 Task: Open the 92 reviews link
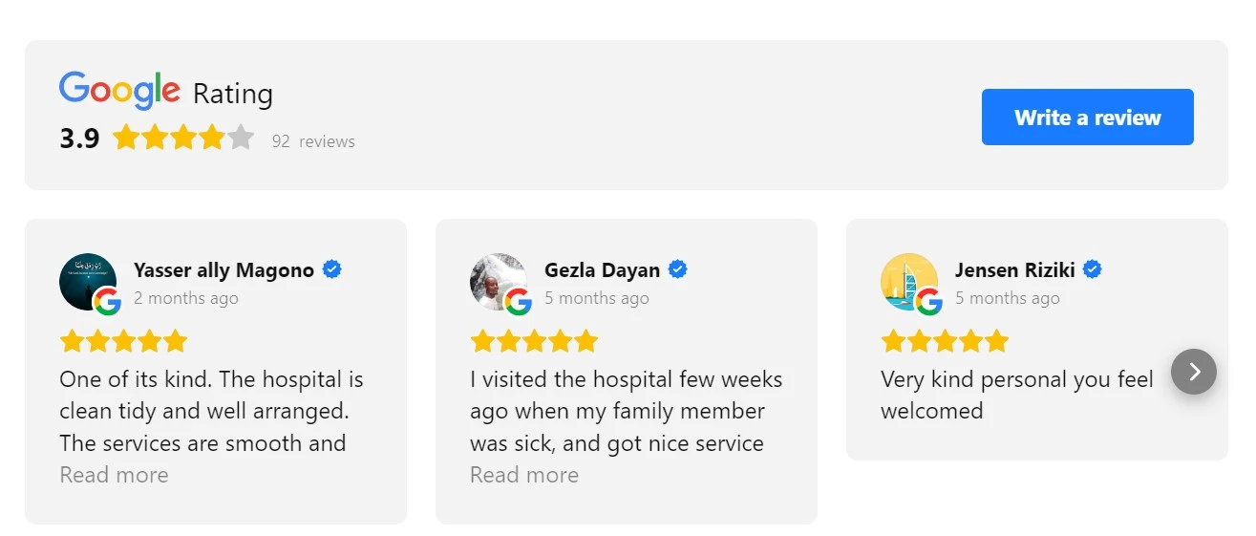(x=313, y=141)
